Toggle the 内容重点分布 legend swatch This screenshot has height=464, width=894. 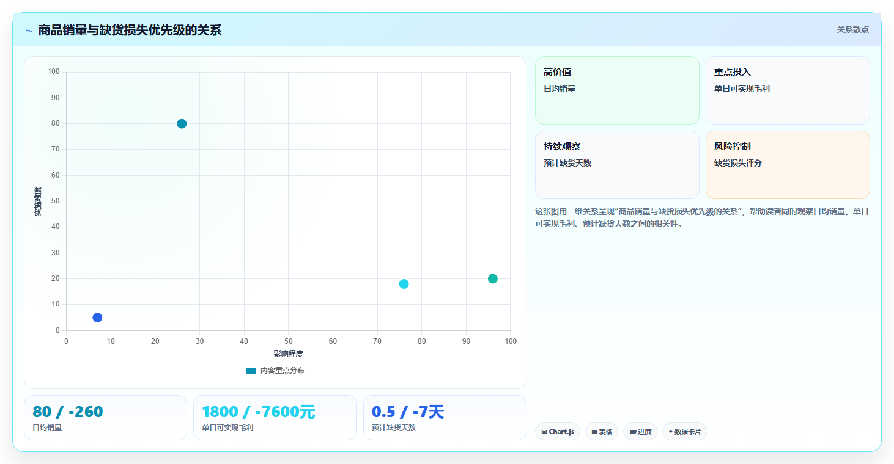point(251,371)
